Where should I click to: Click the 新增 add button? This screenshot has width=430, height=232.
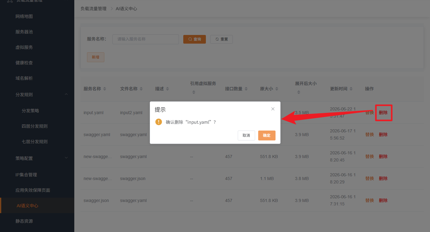tap(96, 57)
